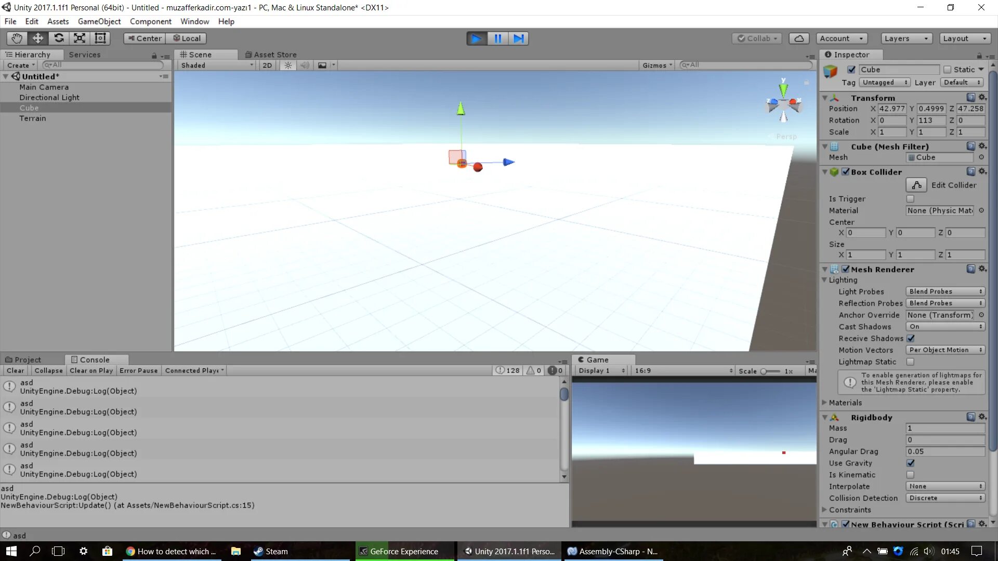Open the Tag Untagged dropdown

coord(884,83)
